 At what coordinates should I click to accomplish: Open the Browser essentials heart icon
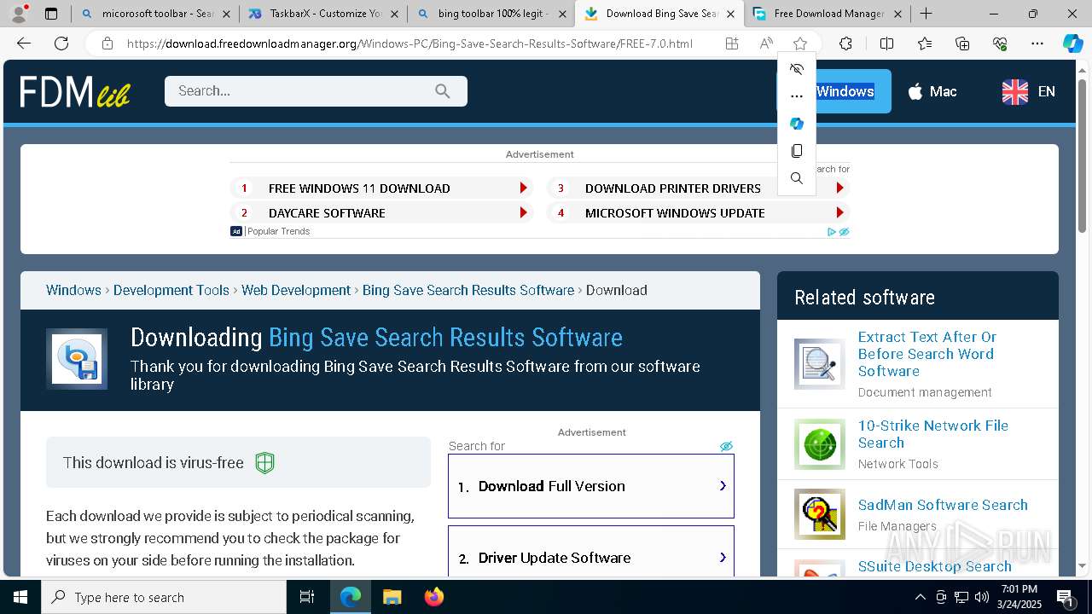tap(1000, 43)
